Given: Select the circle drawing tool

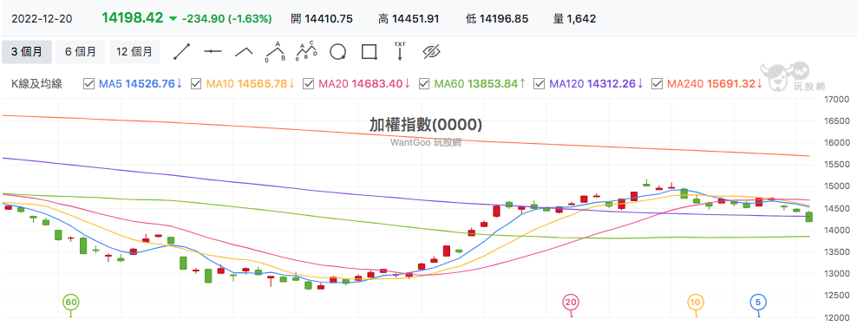Looking at the screenshot, I should pos(337,52).
